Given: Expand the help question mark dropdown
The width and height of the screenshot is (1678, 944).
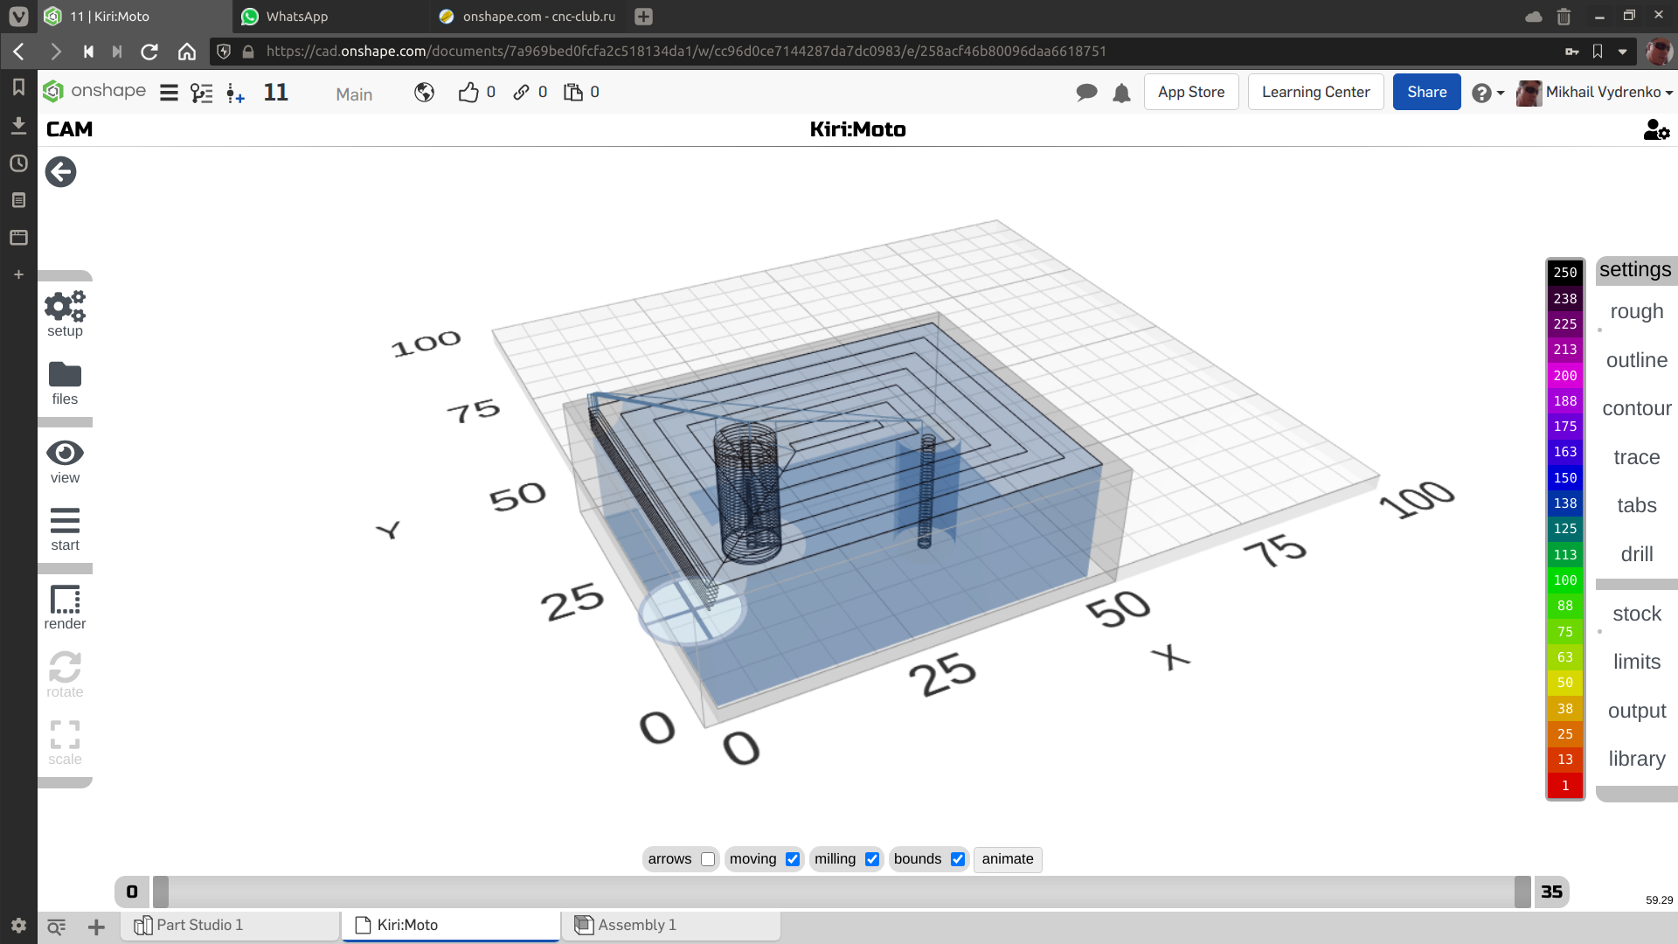Looking at the screenshot, I should (1487, 93).
